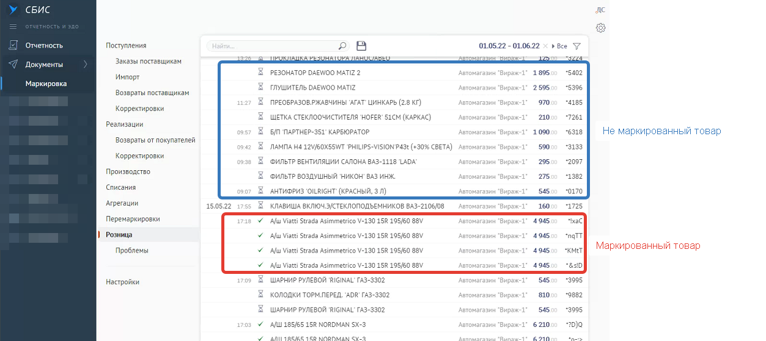
Task: Open the hamburger menu in sidebar
Action: click(x=13, y=26)
